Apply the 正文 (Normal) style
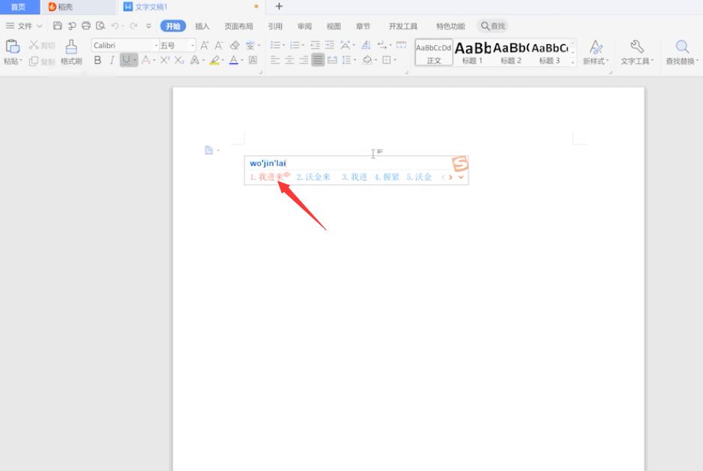703x471 pixels. [x=433, y=52]
